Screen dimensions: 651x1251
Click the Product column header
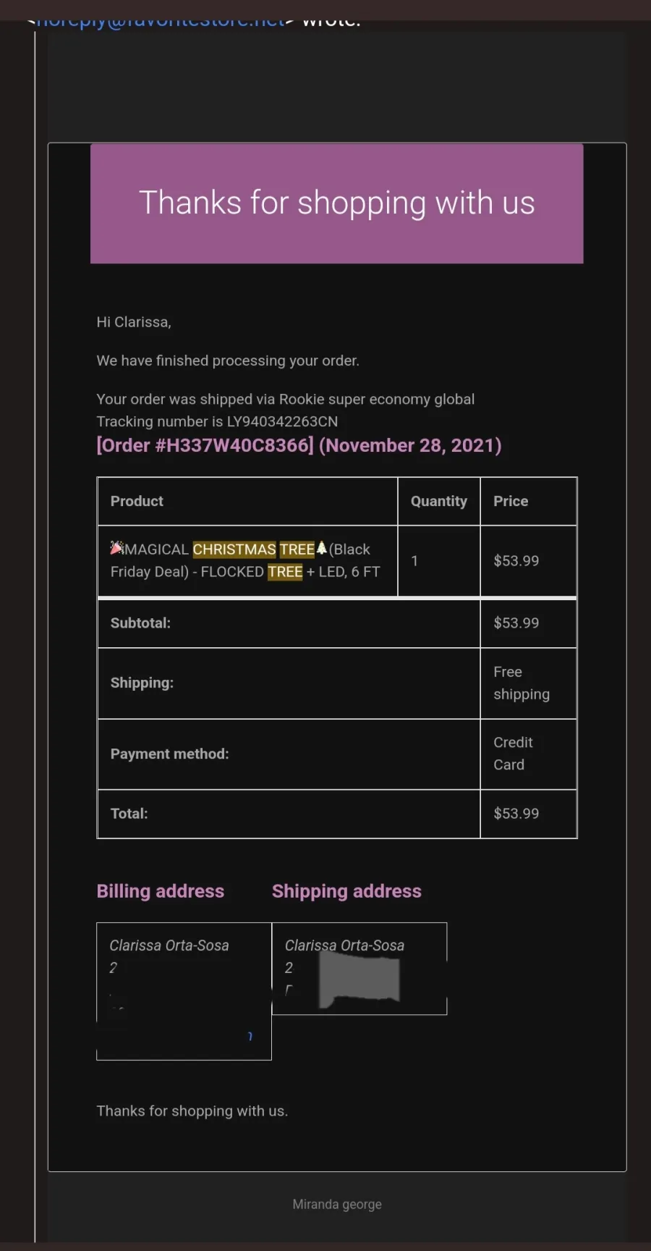point(137,501)
